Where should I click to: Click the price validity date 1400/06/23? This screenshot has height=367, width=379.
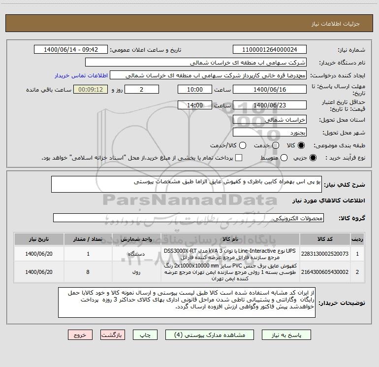tap(270, 105)
